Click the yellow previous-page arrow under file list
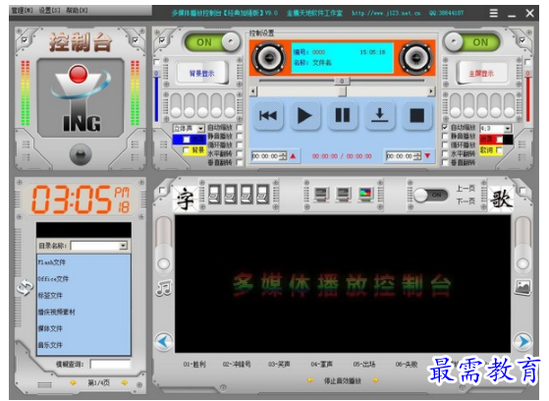The image size is (549, 401). click(73, 382)
